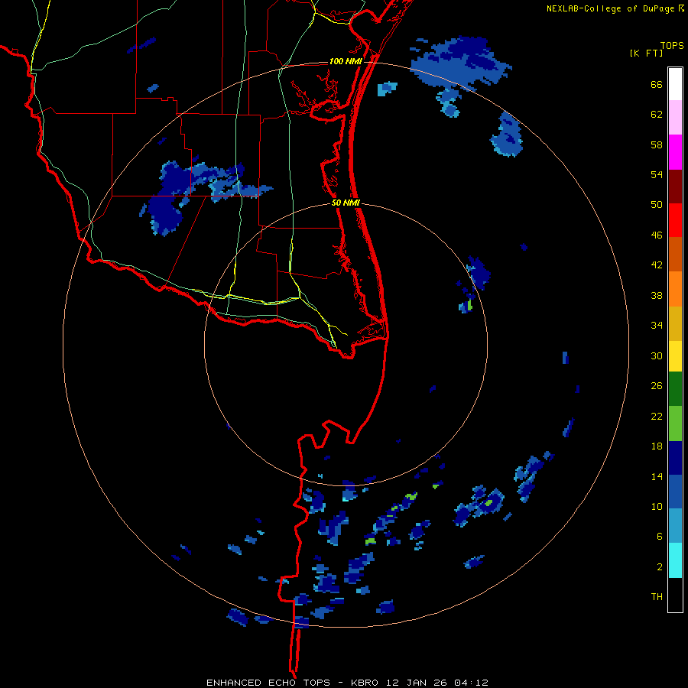Select the cyan swatch near bottom of legend

tap(675, 560)
